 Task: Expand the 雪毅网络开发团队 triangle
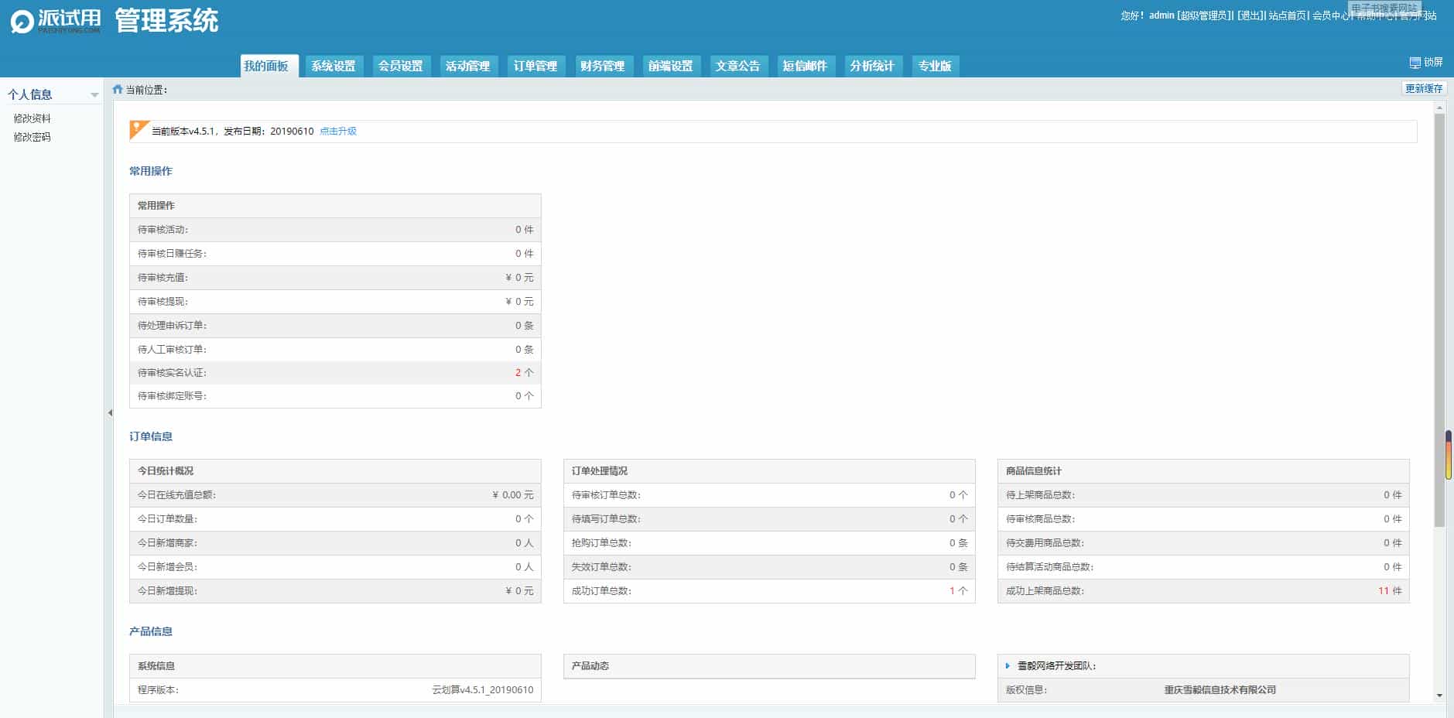tap(1008, 666)
